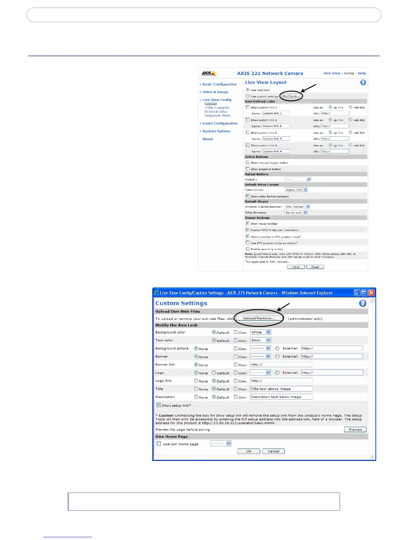Viewport: 417px width, 540px height.
Task: Open Windows Internet Explorer viewer dropdown
Action: [297, 207]
